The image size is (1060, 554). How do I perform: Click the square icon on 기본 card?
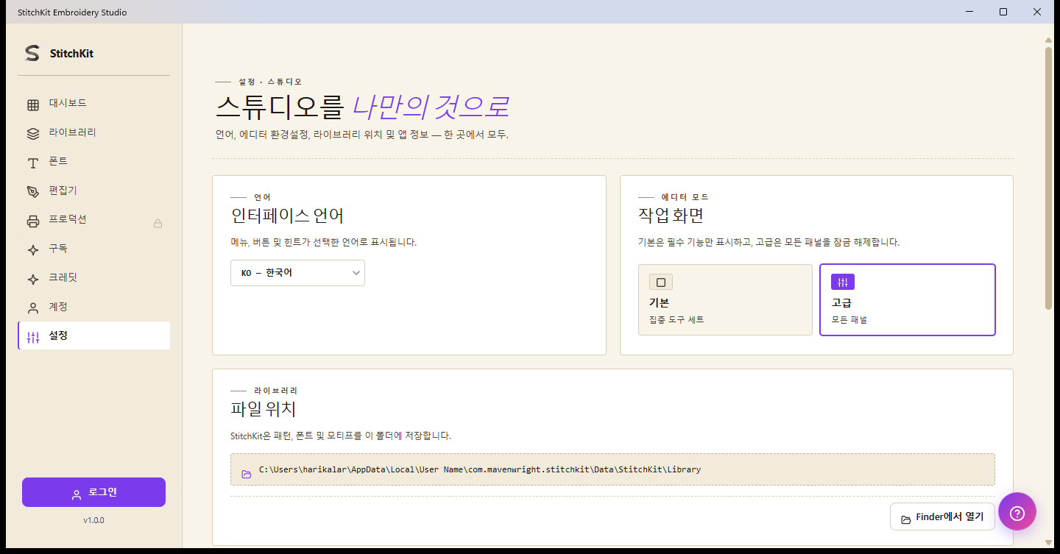[661, 283]
